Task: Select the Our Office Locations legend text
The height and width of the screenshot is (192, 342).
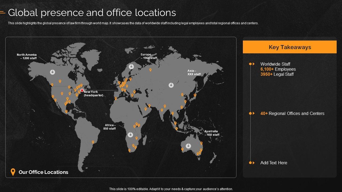Action: 43,172
